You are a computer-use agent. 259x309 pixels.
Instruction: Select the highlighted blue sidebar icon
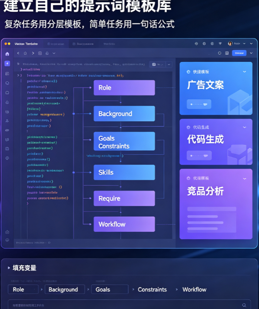pos(7,63)
